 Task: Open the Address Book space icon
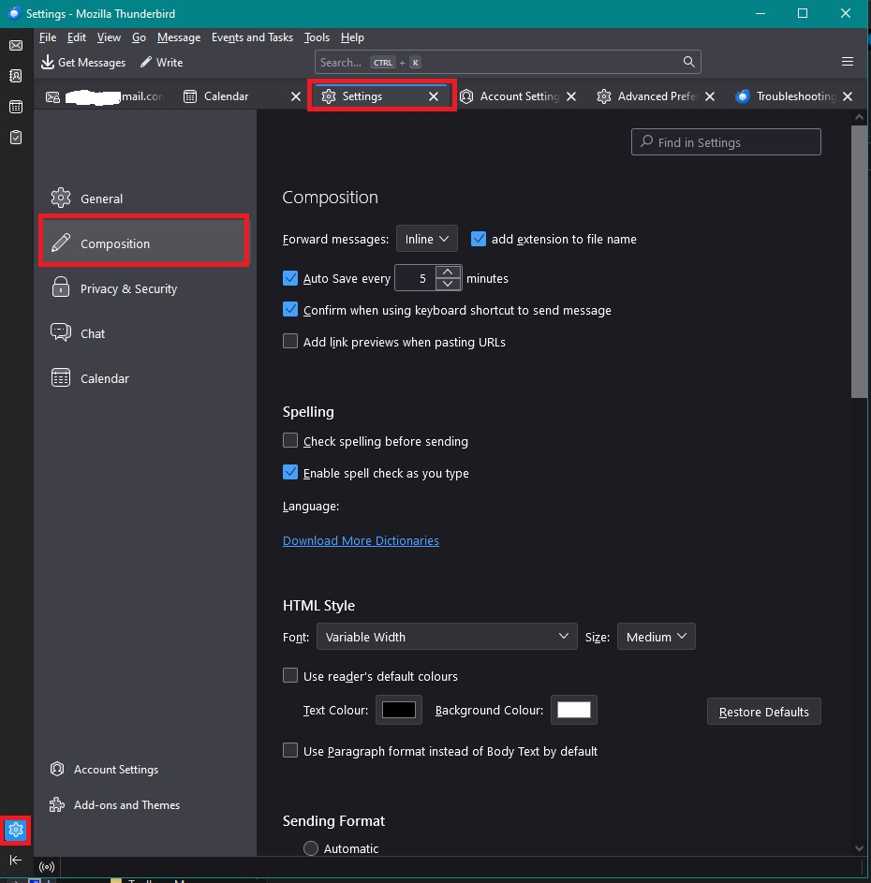[x=16, y=76]
